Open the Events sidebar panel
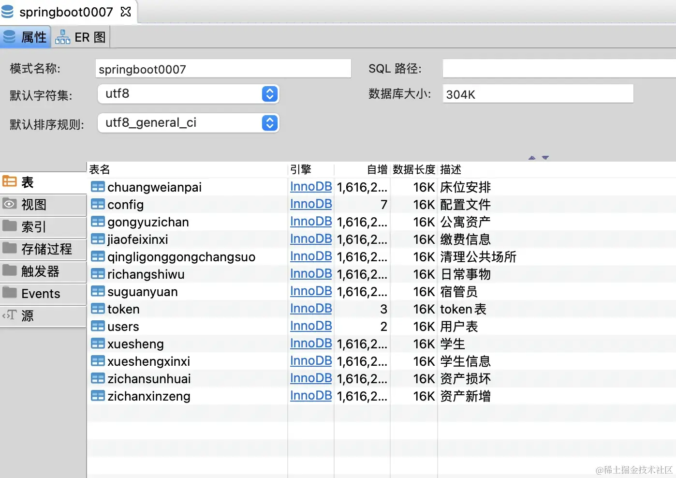676x478 pixels. point(41,294)
